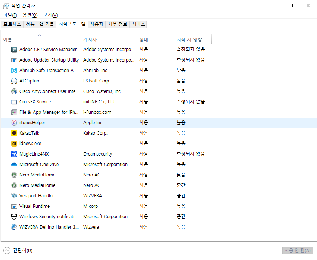Click the WIZVERA publisher cell
Image resolution: width=317 pixels, height=260 pixels.
coord(92,196)
